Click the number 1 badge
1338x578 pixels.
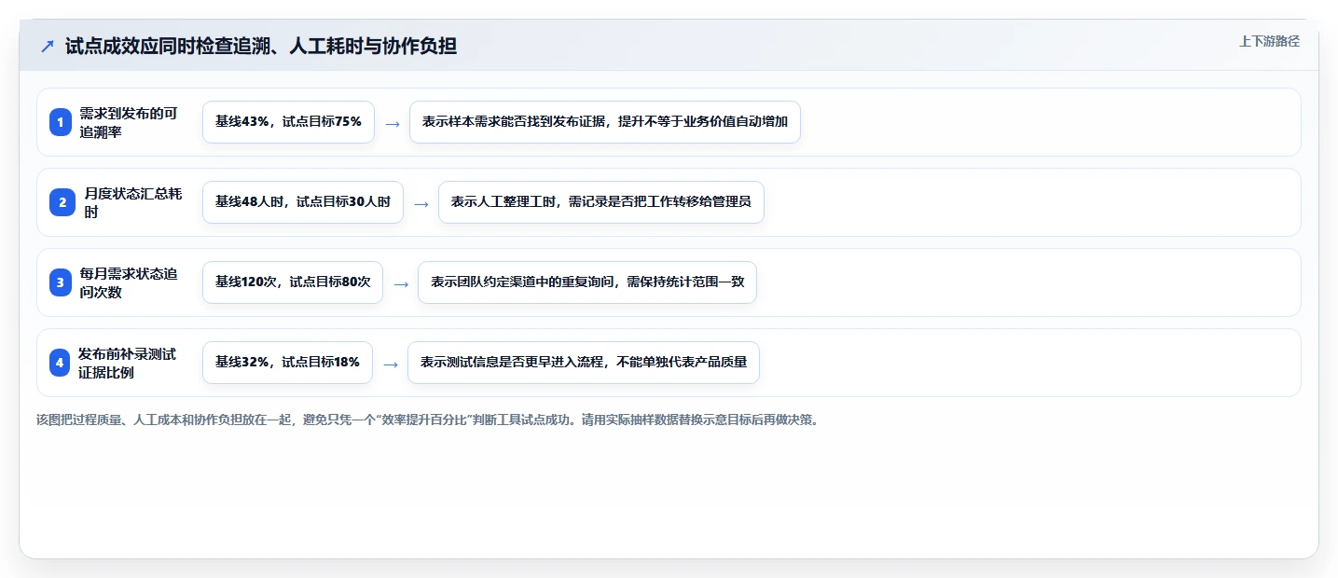(x=61, y=122)
